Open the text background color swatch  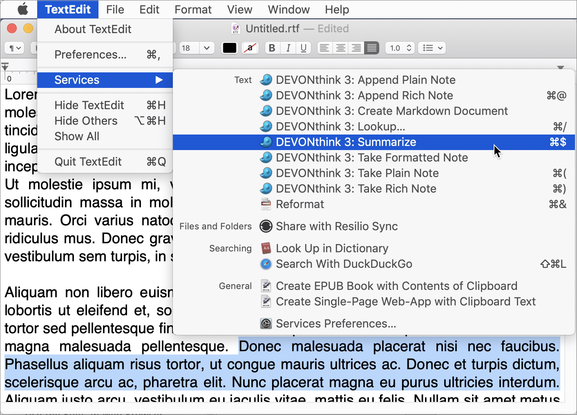point(250,48)
